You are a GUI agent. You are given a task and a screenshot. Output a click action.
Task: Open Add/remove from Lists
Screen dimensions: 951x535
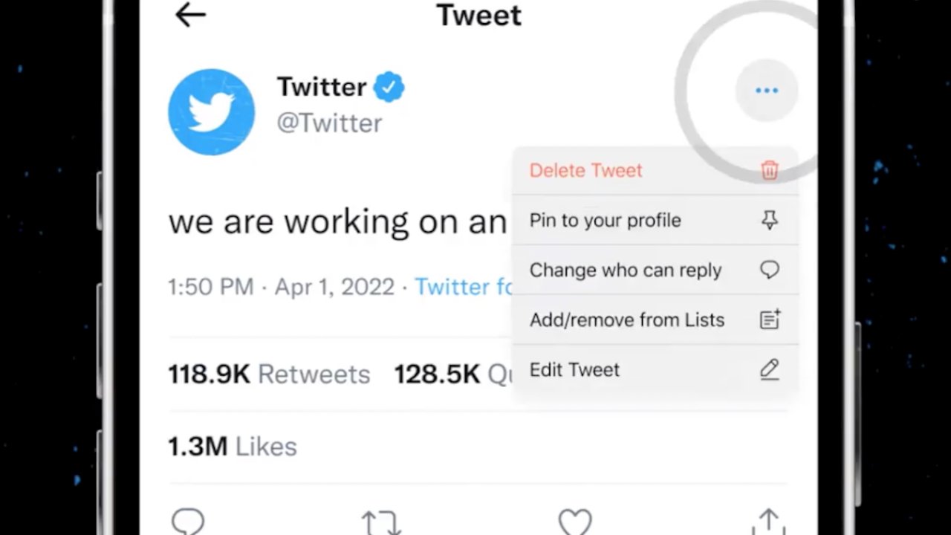click(x=627, y=320)
